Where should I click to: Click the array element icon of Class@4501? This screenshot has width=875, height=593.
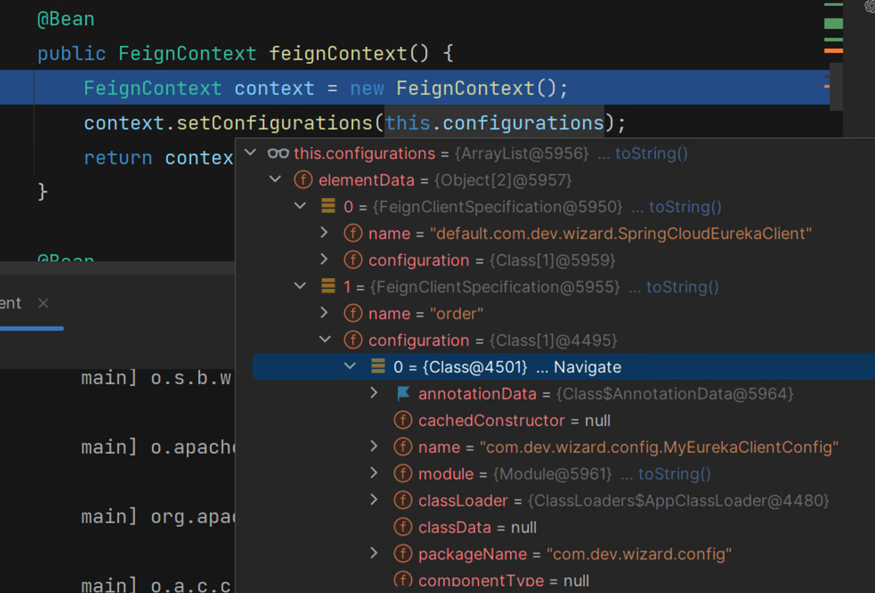pos(378,366)
